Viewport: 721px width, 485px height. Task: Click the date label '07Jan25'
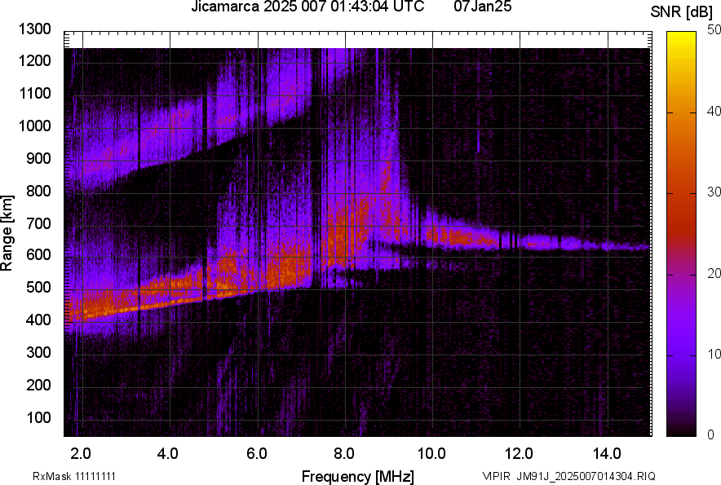(x=482, y=7)
